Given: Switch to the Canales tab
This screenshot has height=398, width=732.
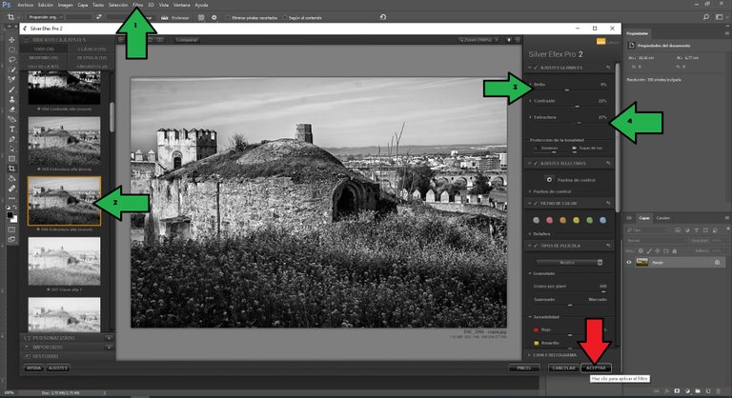Looking at the screenshot, I should pos(663,218).
